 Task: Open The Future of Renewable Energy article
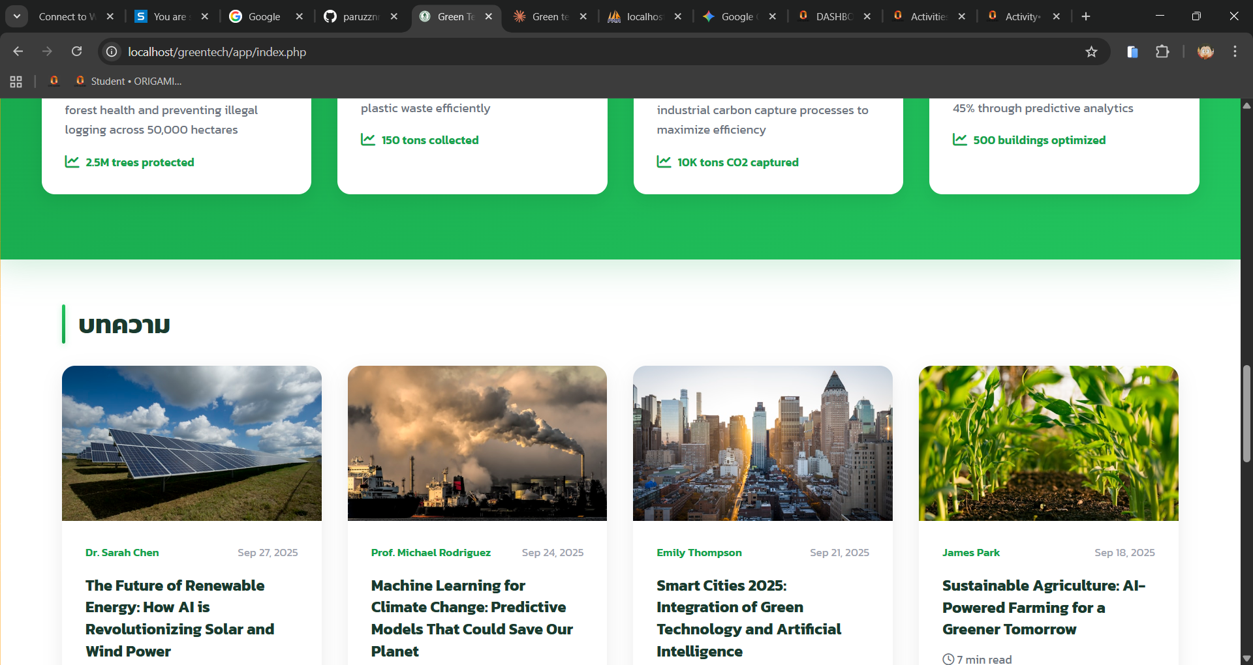[179, 617]
